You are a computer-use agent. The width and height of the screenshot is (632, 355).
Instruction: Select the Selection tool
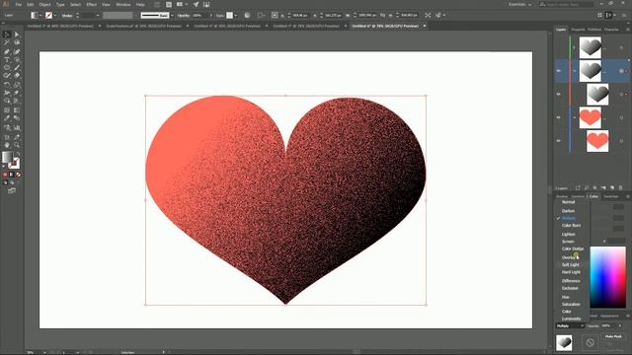tap(7, 35)
